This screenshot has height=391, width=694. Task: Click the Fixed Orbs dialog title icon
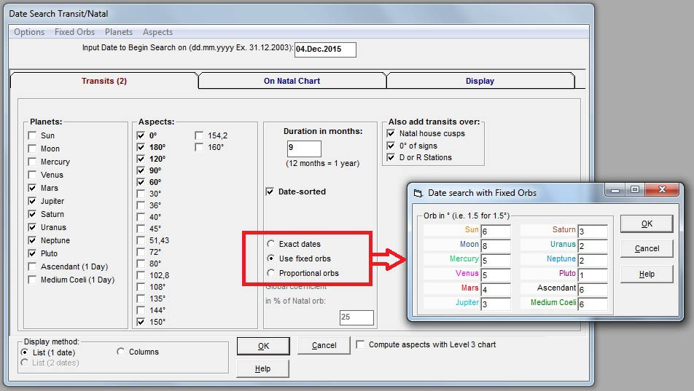pyautogui.click(x=418, y=193)
